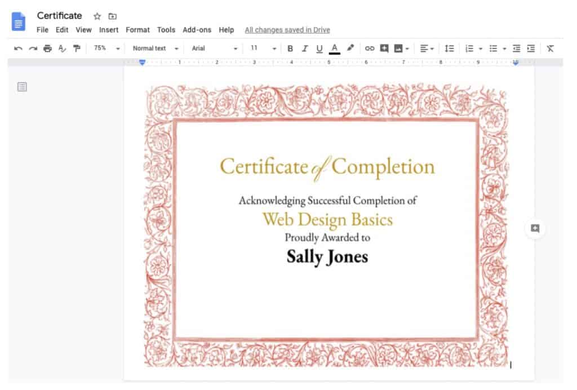Insert a link with chain icon
The height and width of the screenshot is (390, 577).
click(x=370, y=48)
